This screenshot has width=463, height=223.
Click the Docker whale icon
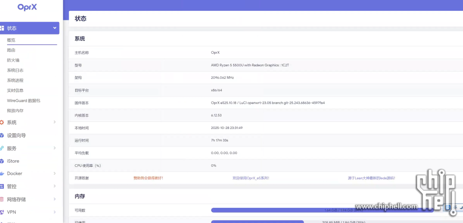pyautogui.click(x=2, y=174)
